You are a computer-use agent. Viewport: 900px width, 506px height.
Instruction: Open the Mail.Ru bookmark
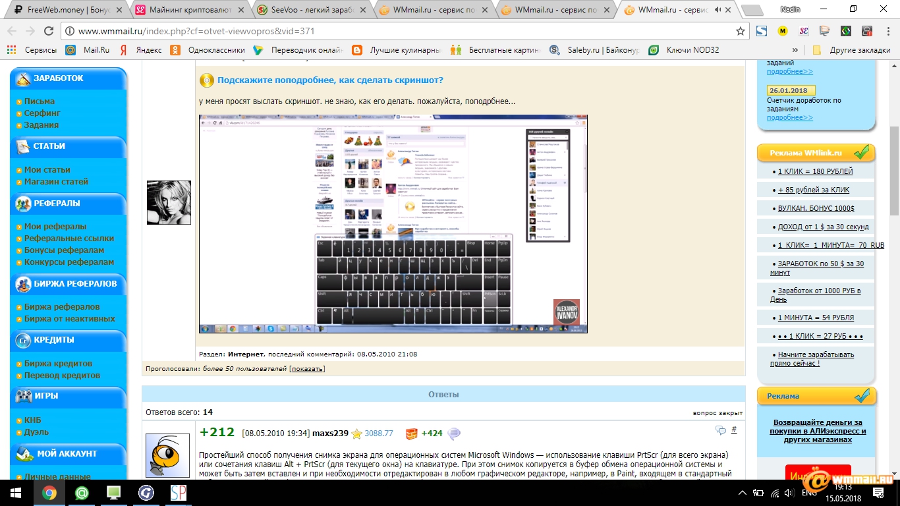click(x=87, y=50)
